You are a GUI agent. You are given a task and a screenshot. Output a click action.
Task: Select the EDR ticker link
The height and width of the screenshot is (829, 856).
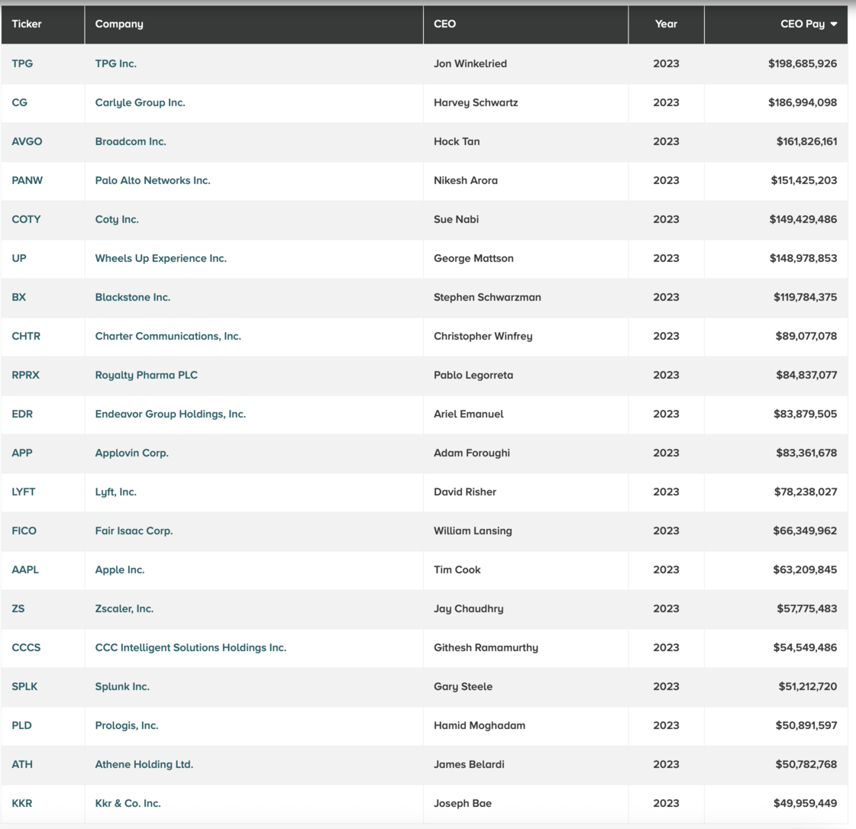click(22, 414)
